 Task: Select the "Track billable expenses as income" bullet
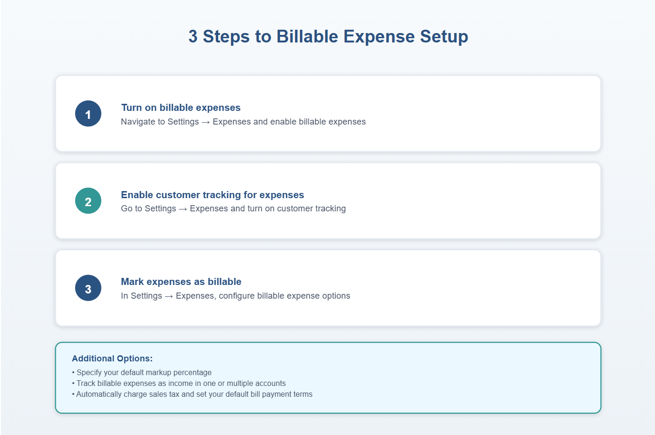180,384
